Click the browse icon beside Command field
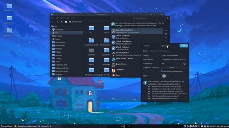The height and width of the screenshot is (128, 229). click(x=185, y=64)
